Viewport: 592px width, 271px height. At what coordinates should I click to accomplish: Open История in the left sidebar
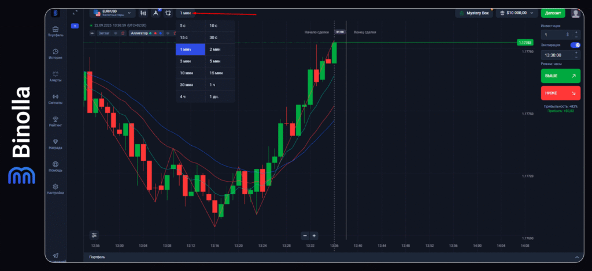[55, 54]
